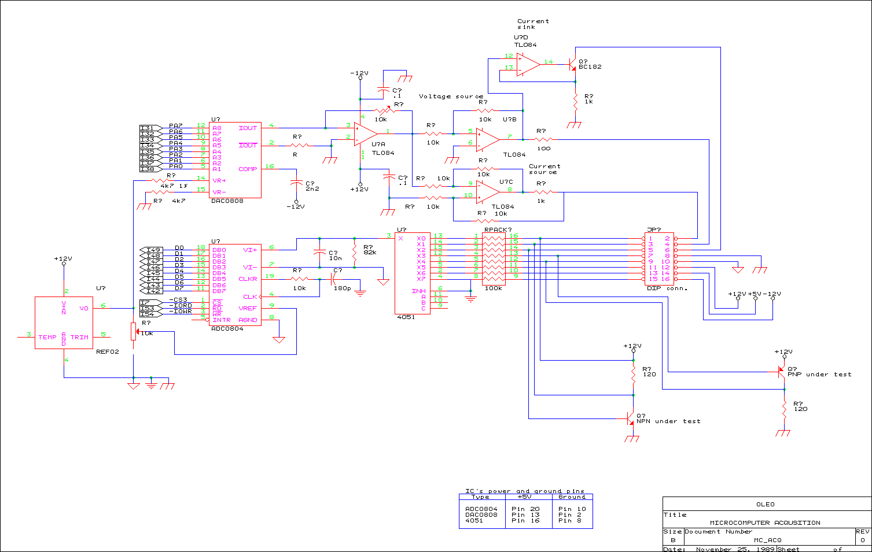The image size is (872, 552).
Task: Click the INH pin label on 4051
Action: coord(418,291)
